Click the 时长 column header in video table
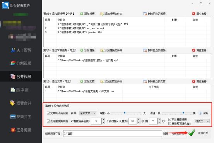This screenshot has height=143, width=214. tap(175, 20)
